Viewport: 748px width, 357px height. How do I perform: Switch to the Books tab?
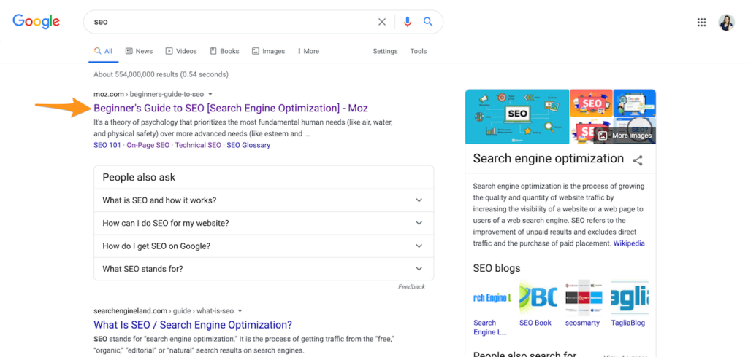225,52
